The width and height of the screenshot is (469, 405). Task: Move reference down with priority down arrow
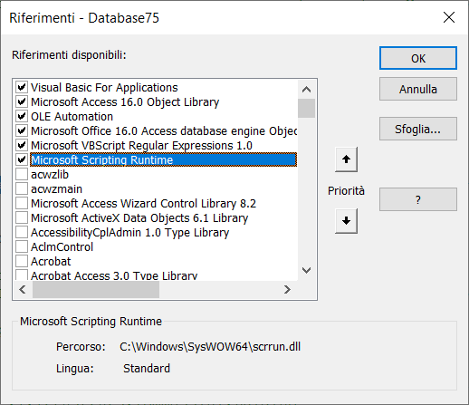[x=346, y=221]
